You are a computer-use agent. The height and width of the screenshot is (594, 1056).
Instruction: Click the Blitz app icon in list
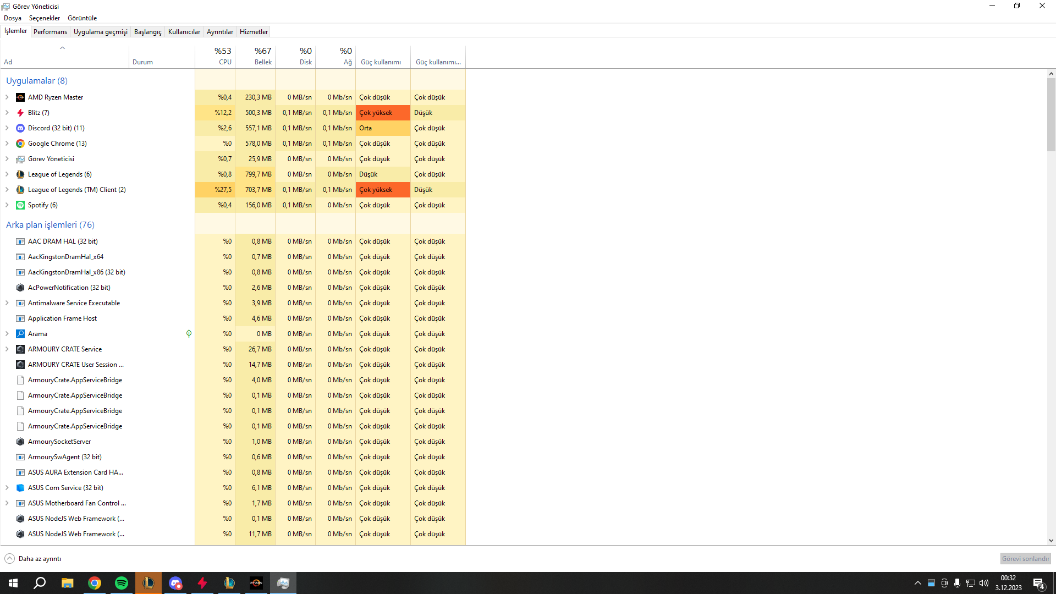coord(20,113)
